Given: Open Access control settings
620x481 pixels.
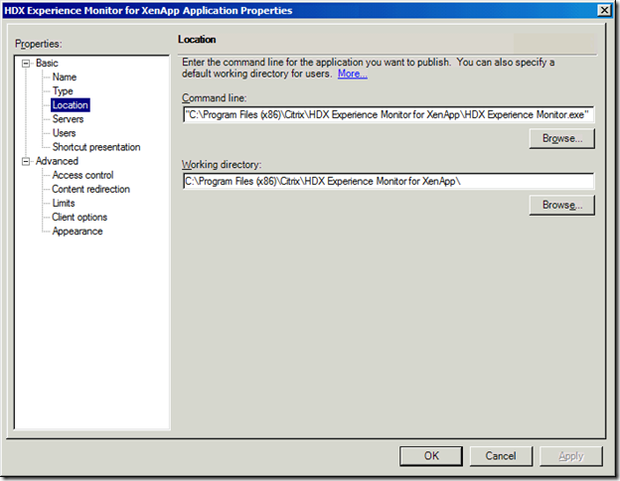Looking at the screenshot, I should coord(82,175).
